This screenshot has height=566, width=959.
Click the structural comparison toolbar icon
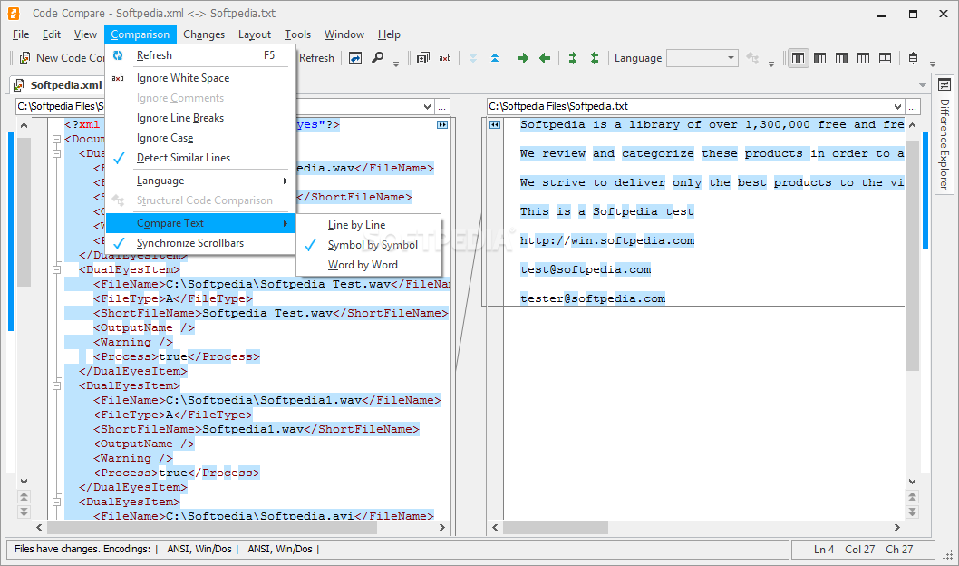752,58
